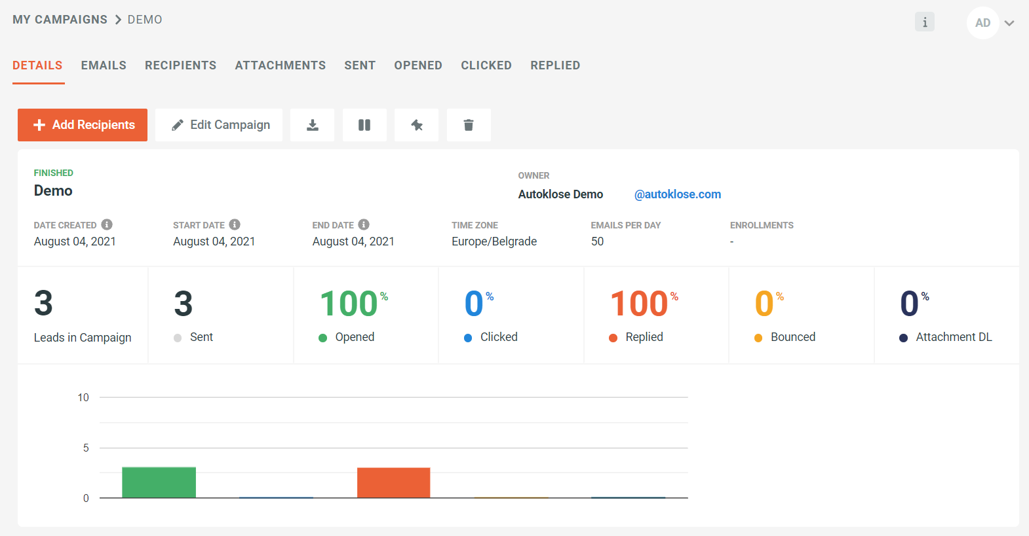This screenshot has height=536, width=1029.
Task: Toggle the red Replied legend dot
Action: [x=613, y=338]
